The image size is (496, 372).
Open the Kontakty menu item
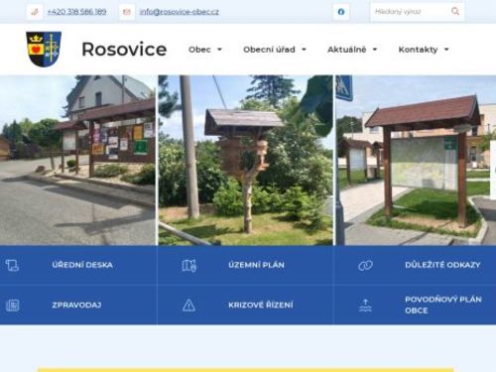coord(418,50)
